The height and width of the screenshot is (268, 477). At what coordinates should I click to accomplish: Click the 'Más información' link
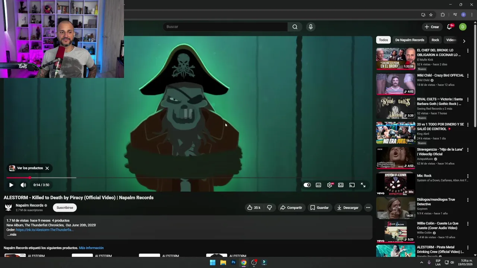pyautogui.click(x=91, y=248)
